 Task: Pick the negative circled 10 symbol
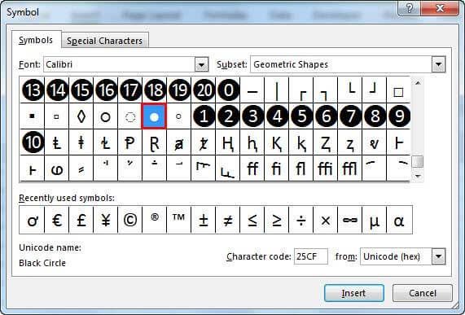click(33, 142)
